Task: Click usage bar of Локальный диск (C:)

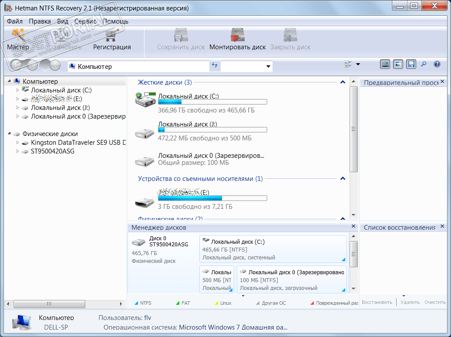Action: point(212,102)
